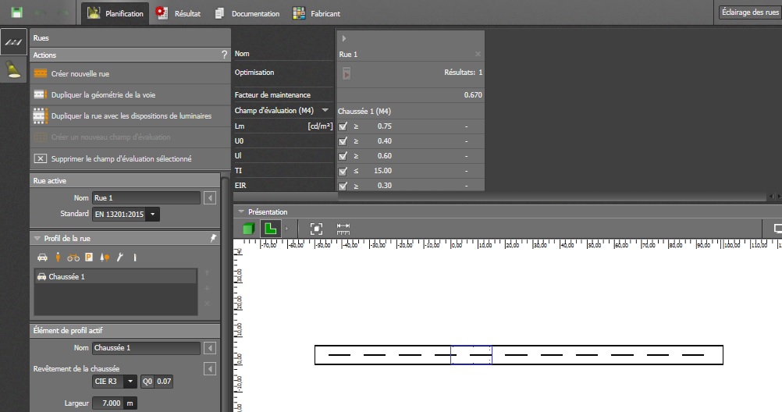The width and height of the screenshot is (782, 412).
Task: Uncheck the Lm requirement checkbox
Action: (343, 126)
